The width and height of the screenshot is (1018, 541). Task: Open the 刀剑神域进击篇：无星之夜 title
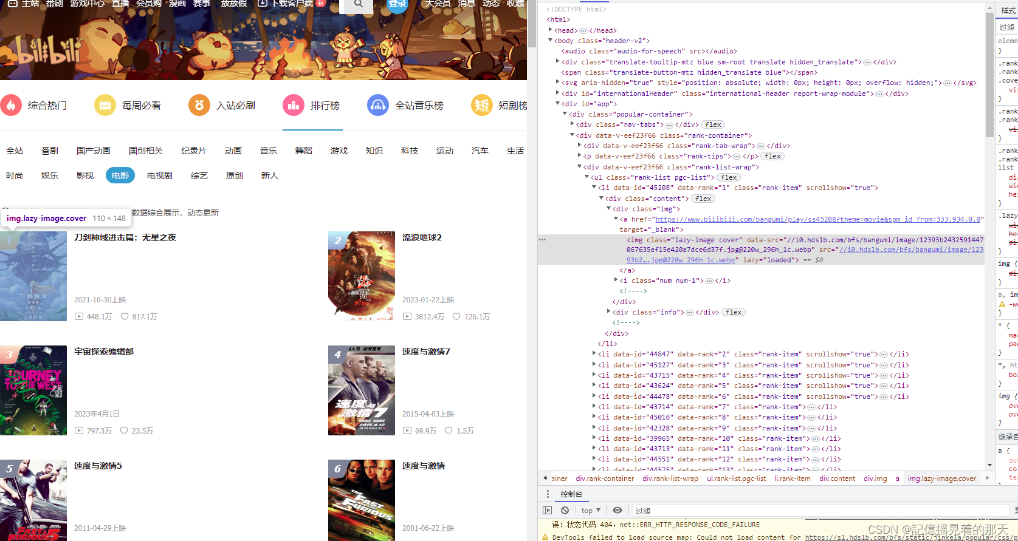click(x=125, y=237)
